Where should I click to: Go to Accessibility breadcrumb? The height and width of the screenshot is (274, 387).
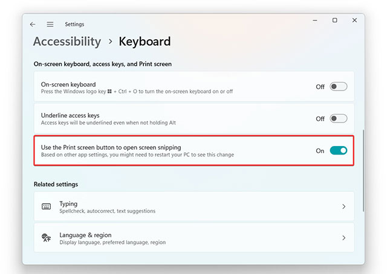pos(67,42)
